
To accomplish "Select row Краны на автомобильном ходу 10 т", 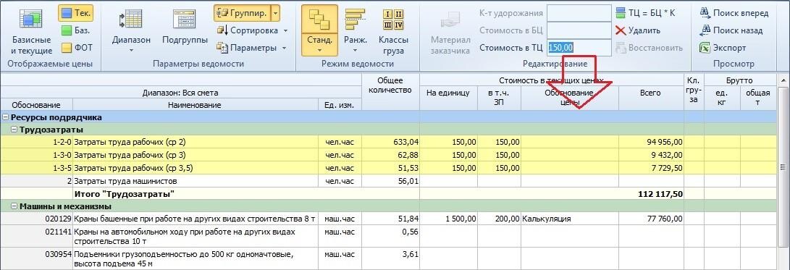I will pyautogui.click(x=388, y=237).
